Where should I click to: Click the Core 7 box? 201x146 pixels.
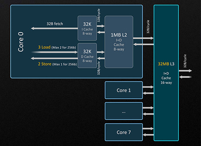pyautogui.click(x=124, y=132)
